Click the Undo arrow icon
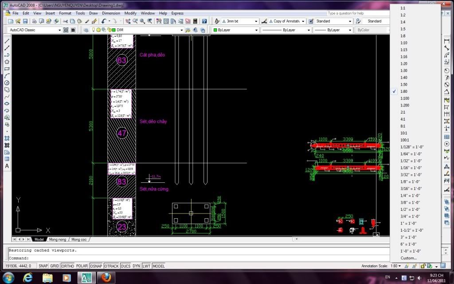Screen dimensions: 454x284 point(104,21)
